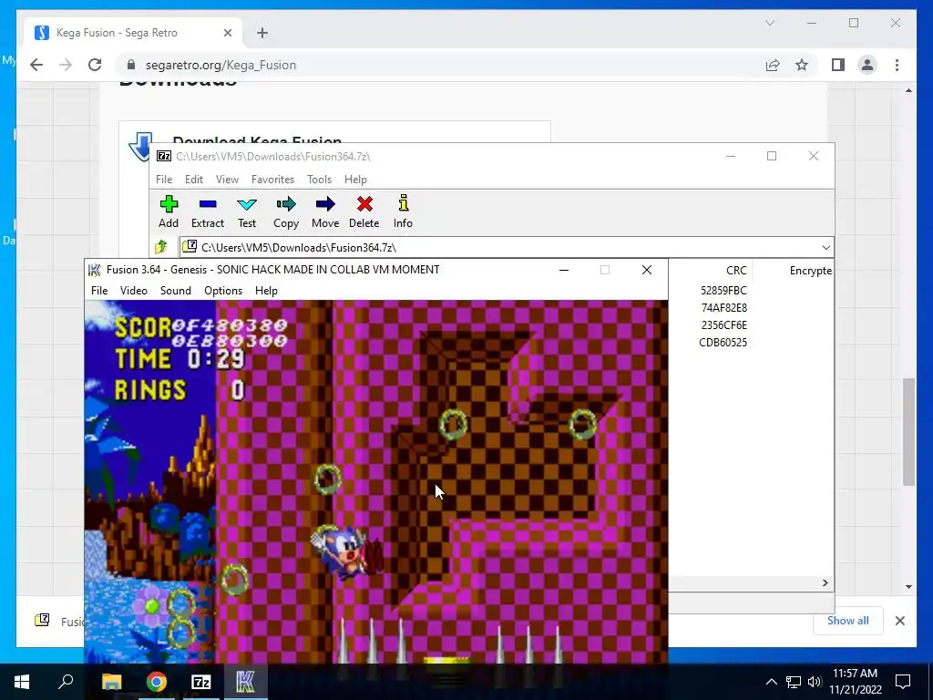
Task: Select the CRC value 52859FBC
Action: coord(723,291)
